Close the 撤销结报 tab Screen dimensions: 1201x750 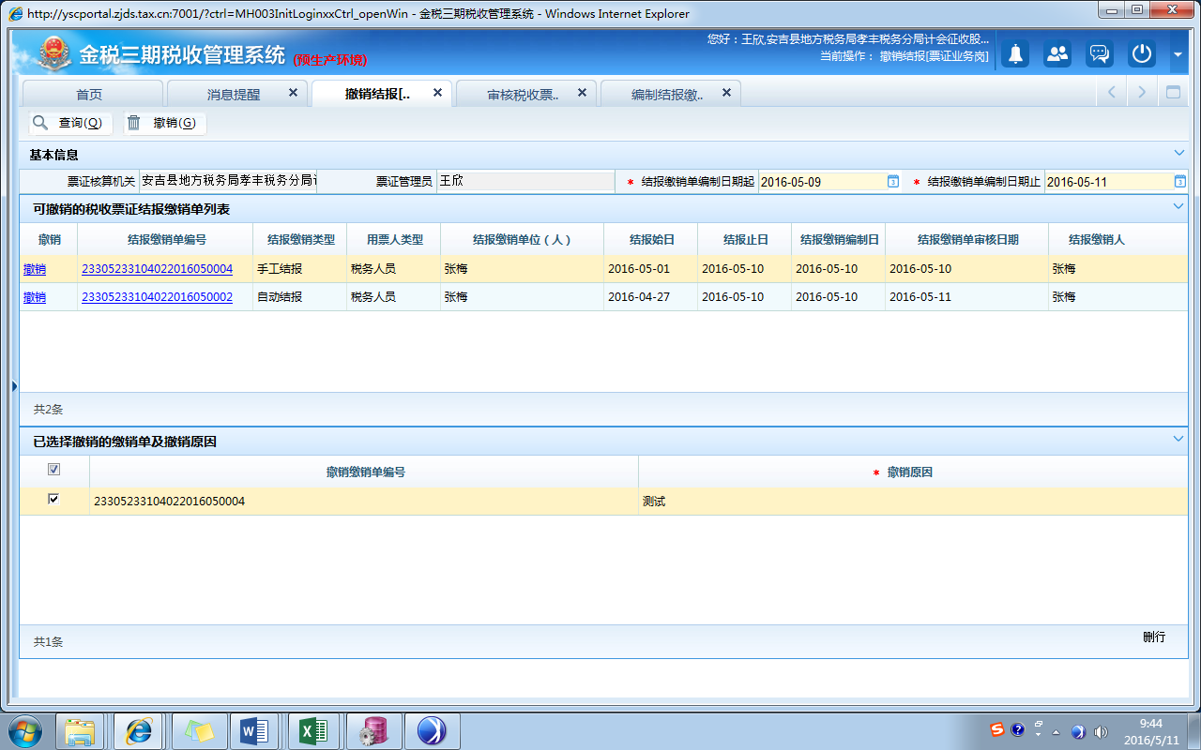coord(437,93)
